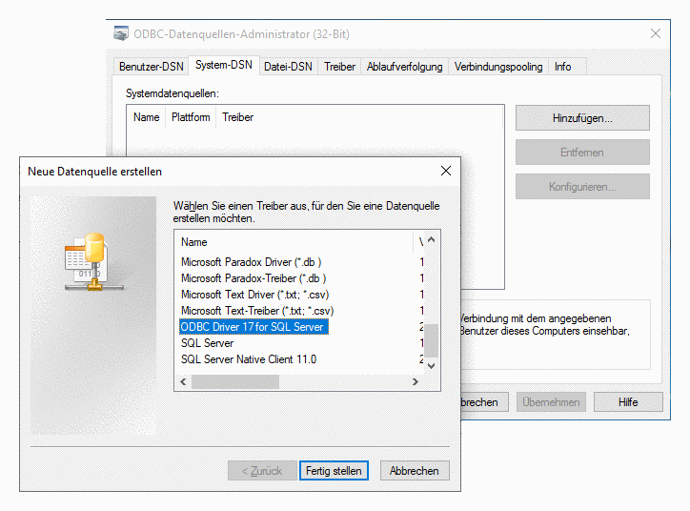This screenshot has height=511, width=690.
Task: Click the data source wizard illustration icon
Action: 93,262
